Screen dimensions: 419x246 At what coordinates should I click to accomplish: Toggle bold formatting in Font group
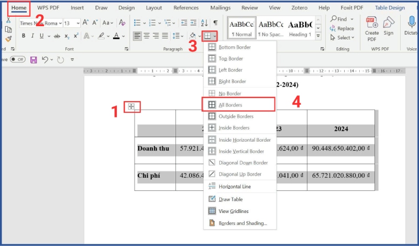pyautogui.click(x=24, y=36)
